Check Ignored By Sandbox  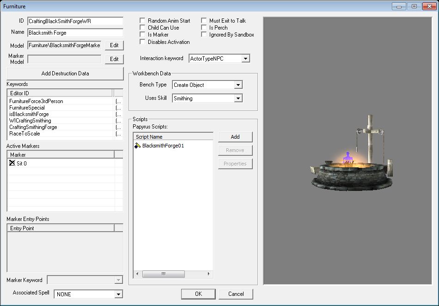(204, 34)
